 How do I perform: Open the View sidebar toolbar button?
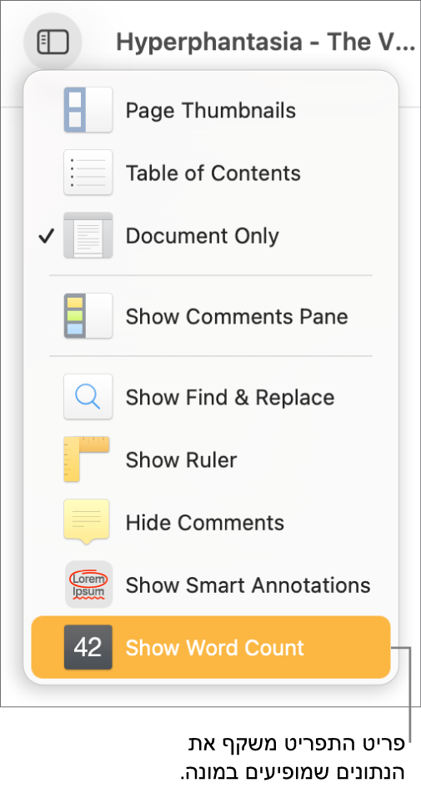pos(53,42)
